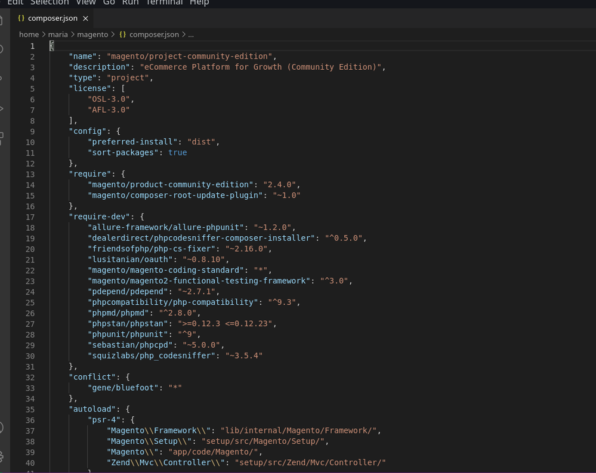Click the "app/code/Magento/" path
Viewport: 596px width, 473px height.
[213, 452]
